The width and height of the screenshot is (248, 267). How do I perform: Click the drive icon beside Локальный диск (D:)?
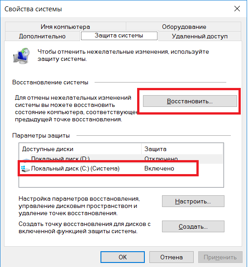26,160
